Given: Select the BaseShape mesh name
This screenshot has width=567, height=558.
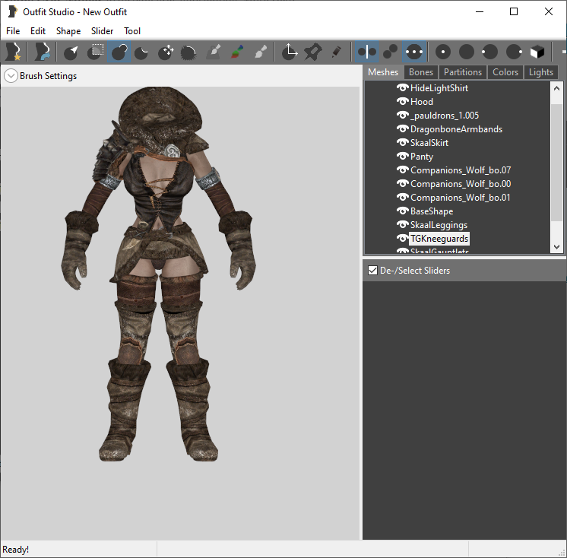Looking at the screenshot, I should [432, 211].
